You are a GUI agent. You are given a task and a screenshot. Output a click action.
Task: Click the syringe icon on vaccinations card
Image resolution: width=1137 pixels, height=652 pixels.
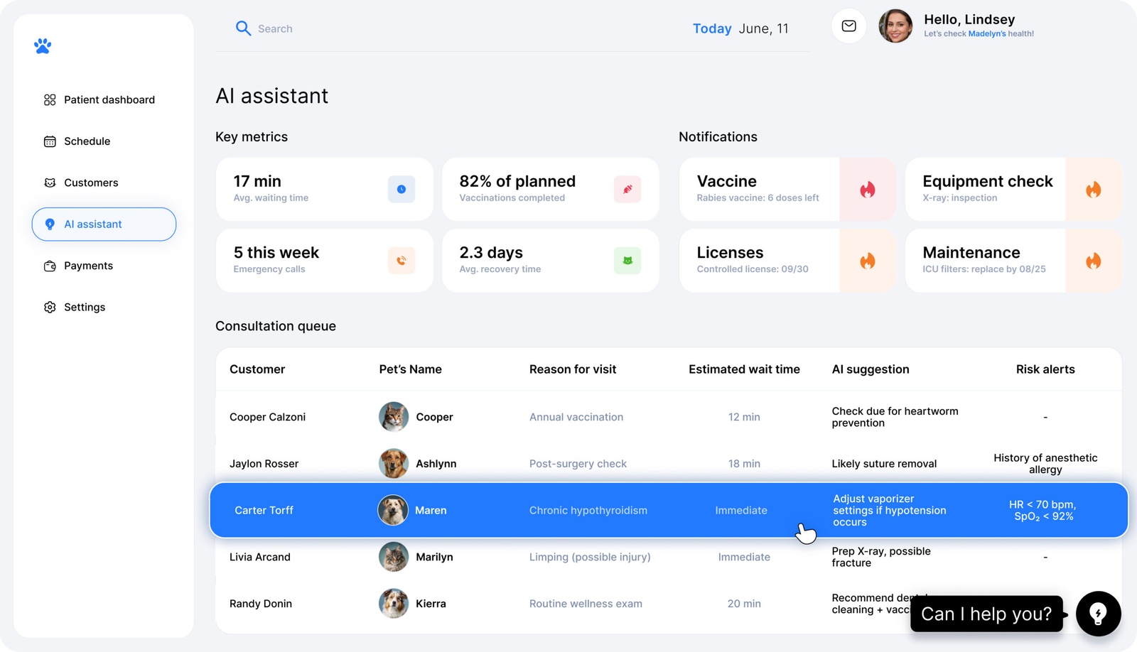point(627,190)
